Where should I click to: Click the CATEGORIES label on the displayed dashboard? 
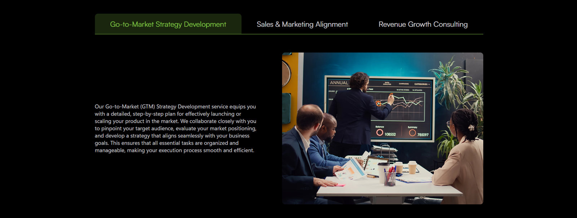(x=422, y=84)
